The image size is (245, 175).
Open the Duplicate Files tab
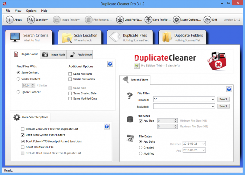[130, 38]
